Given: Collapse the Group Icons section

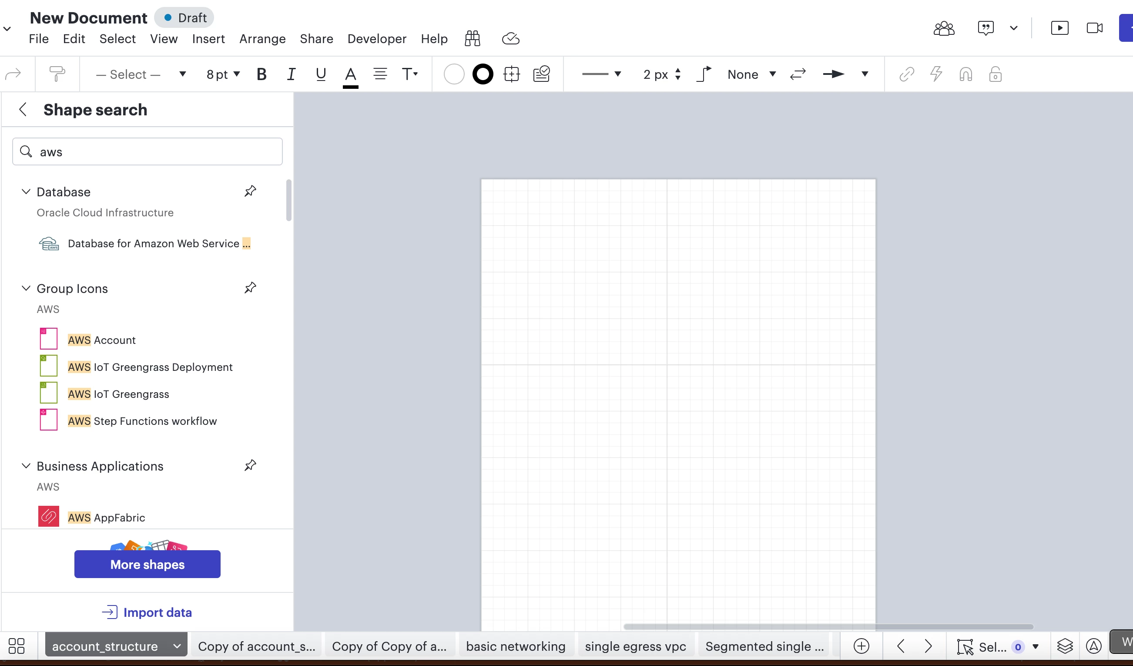Looking at the screenshot, I should pos(26,288).
